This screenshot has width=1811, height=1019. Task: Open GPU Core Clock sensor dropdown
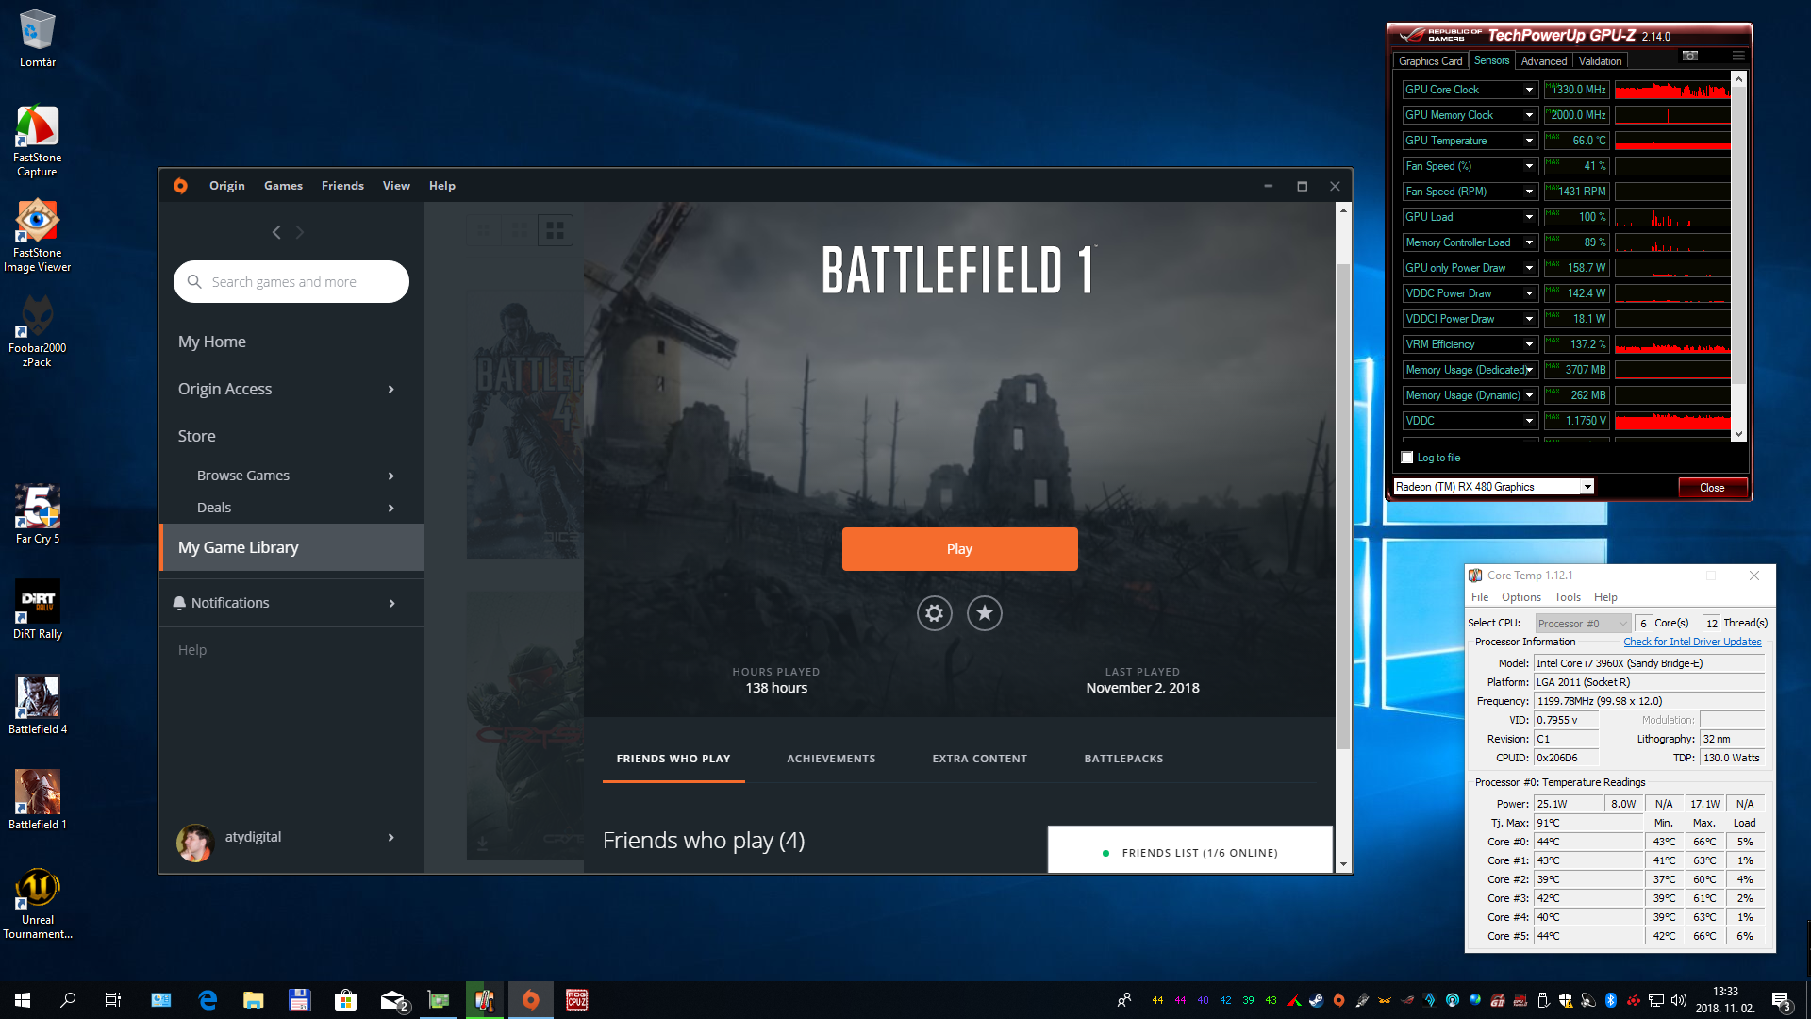tap(1529, 90)
